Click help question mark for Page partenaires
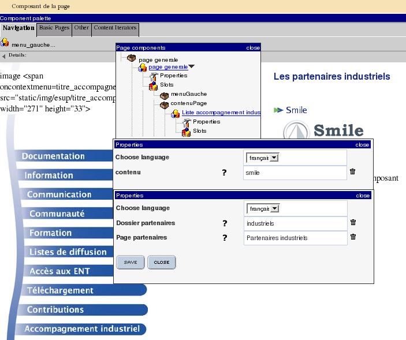The width and height of the screenshot is (406, 340). (x=224, y=238)
